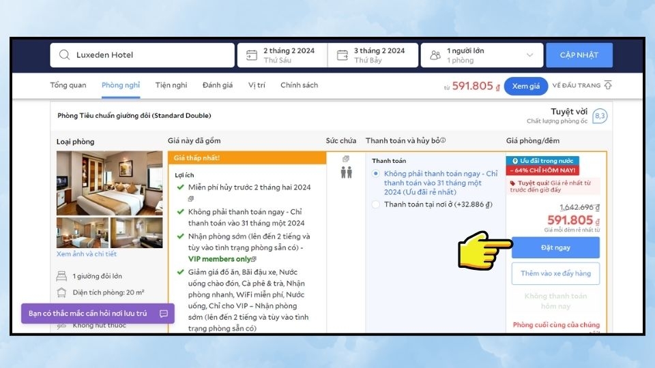
Task: Click the 64% CHỈ HÔM NAY! label
Action: (542, 170)
